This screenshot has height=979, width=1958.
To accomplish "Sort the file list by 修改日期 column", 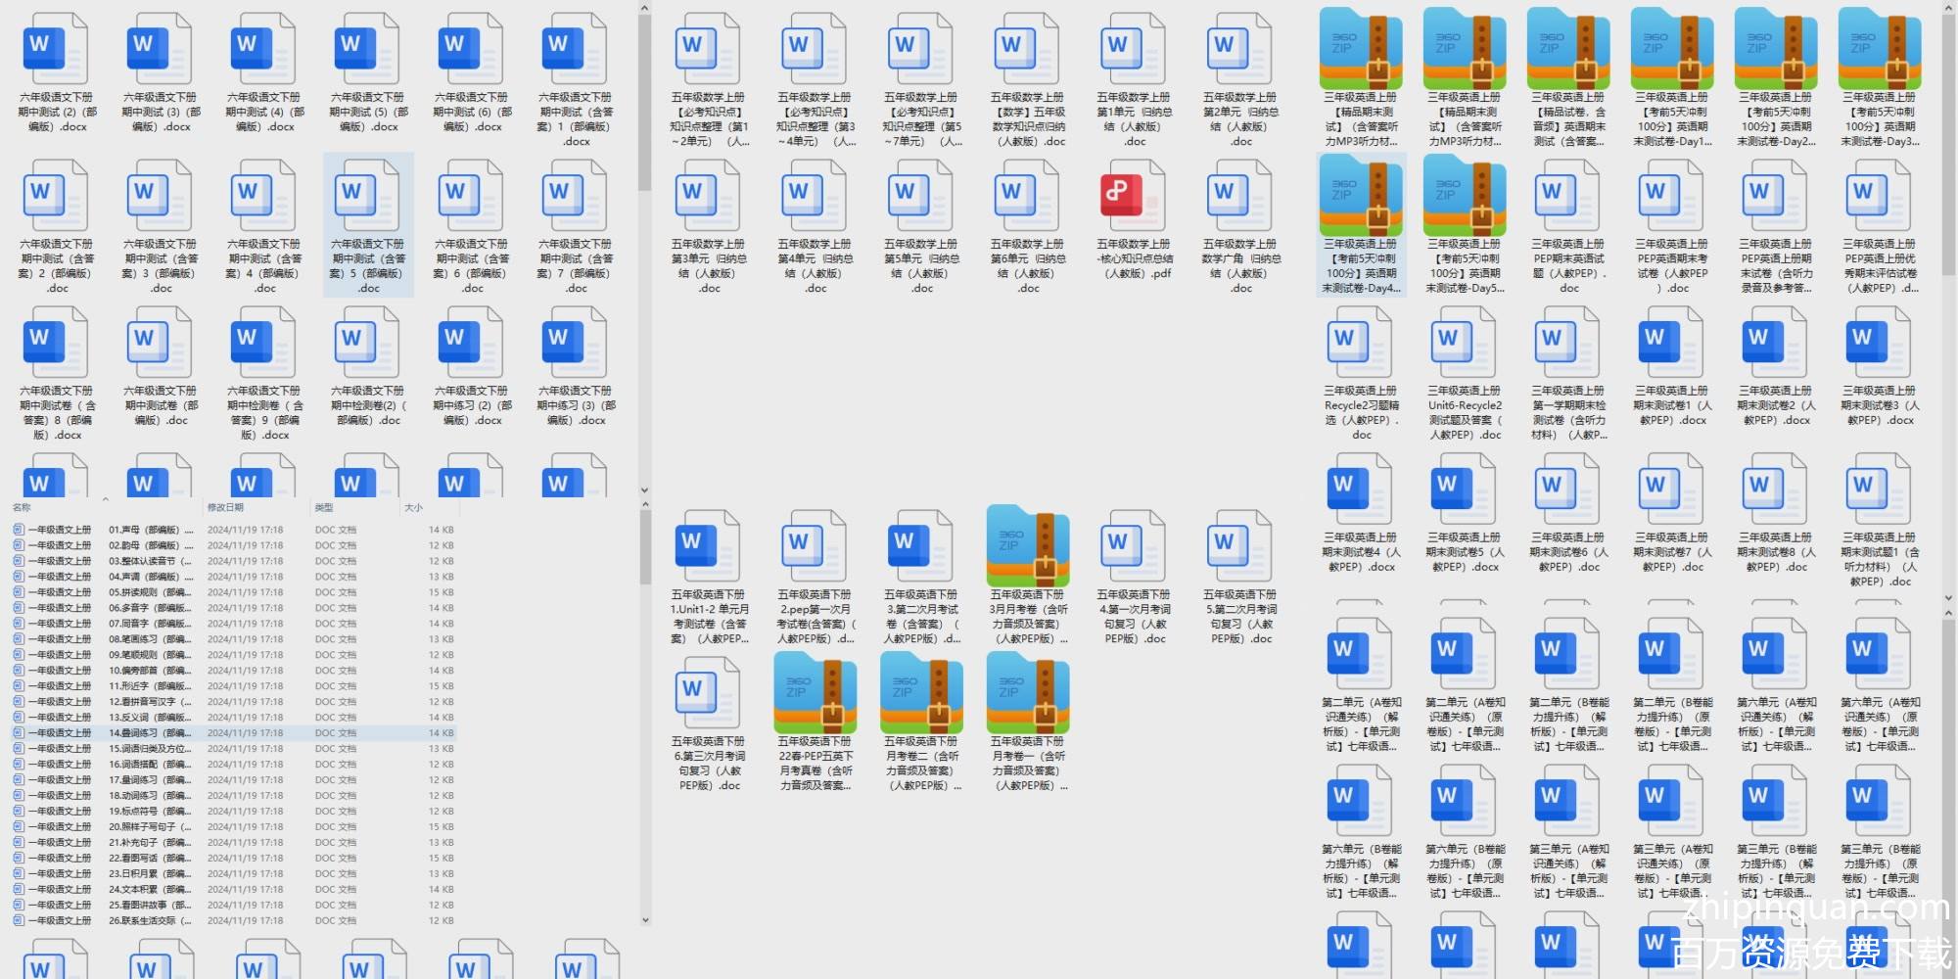I will click(x=225, y=507).
